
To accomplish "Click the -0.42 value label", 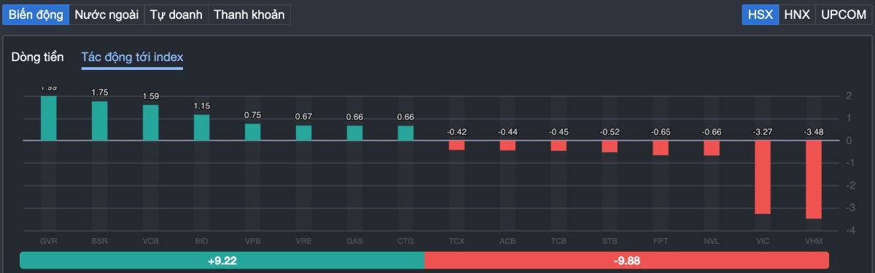I will point(457,132).
